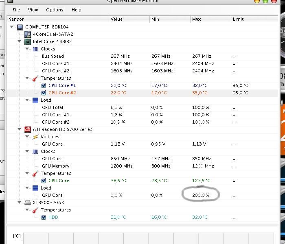Select the GPU Memory clock row
The image size is (285, 244).
click(x=142, y=166)
